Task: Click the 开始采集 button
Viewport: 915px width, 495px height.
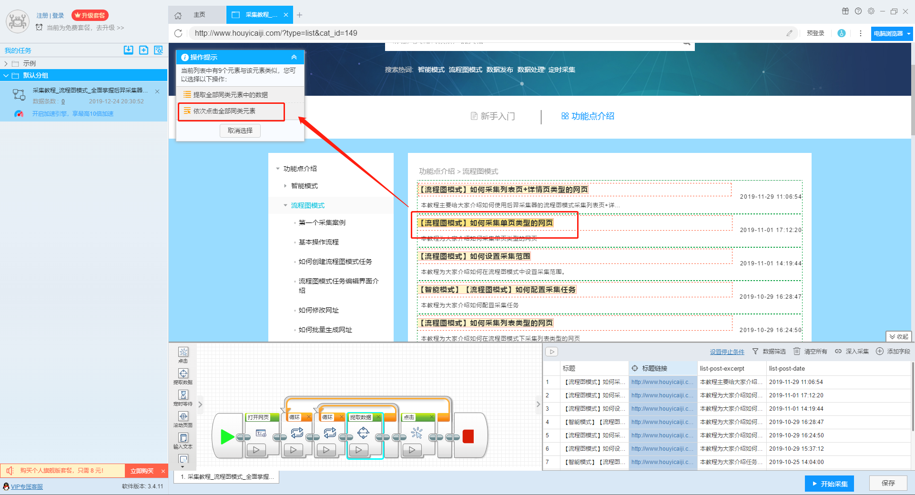Action: [x=829, y=484]
